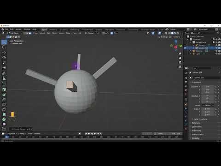The height and width of the screenshot is (166, 221).
Task: Select the Inset Faces tool
Action: coord(4,95)
